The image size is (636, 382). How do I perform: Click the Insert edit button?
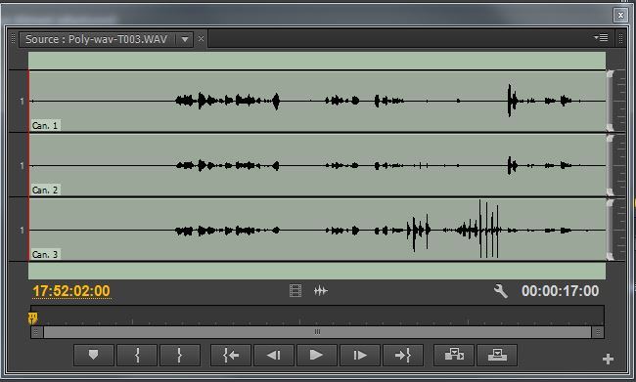click(454, 356)
